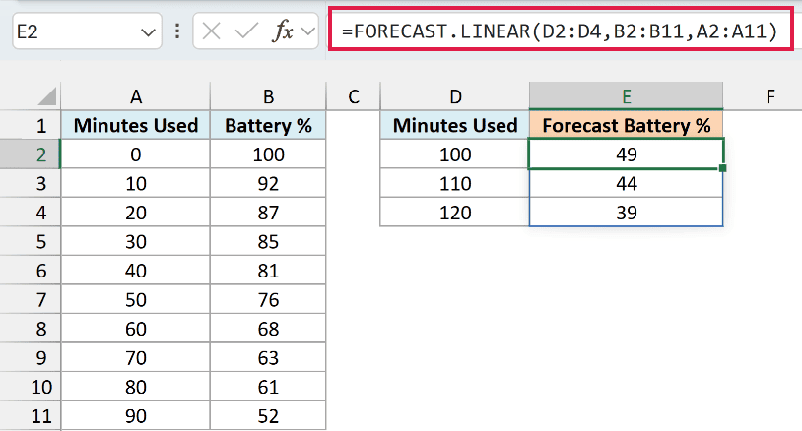Expand the function dropdown next to fx

(x=308, y=31)
